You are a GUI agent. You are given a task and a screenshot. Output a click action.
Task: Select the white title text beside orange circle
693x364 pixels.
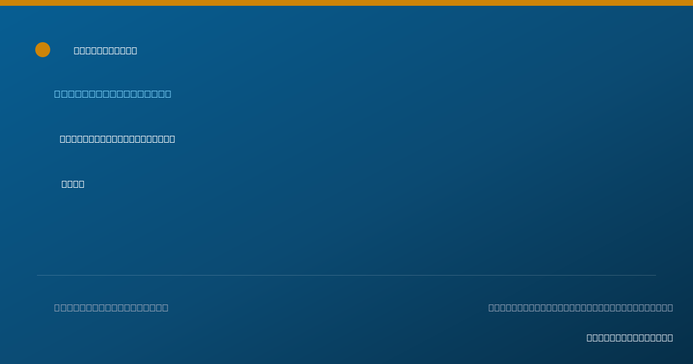click(106, 51)
